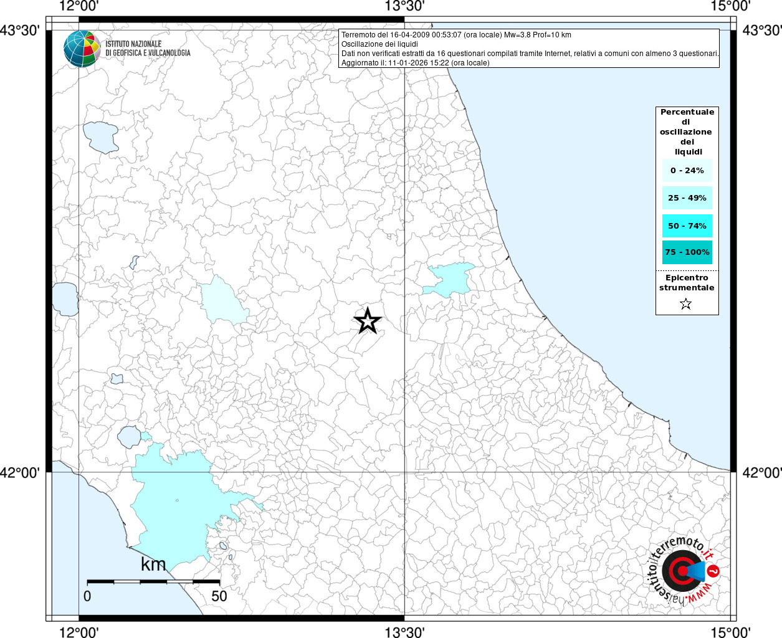
Task: Click the 'Epicentro strumentale' legend label
Action: pyautogui.click(x=687, y=283)
